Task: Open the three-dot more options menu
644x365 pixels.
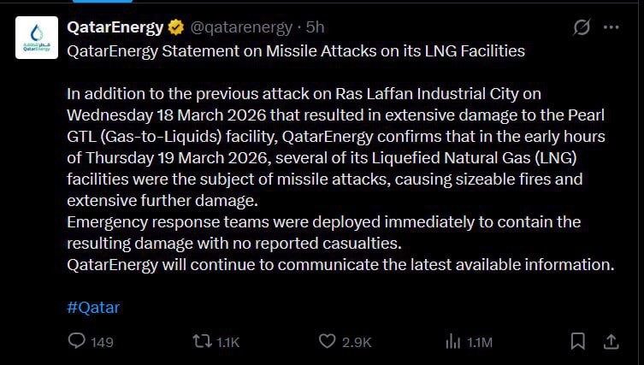Action: (x=611, y=27)
